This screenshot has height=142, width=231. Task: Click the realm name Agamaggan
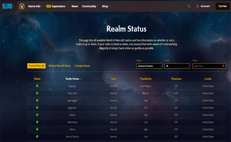coord(72,101)
